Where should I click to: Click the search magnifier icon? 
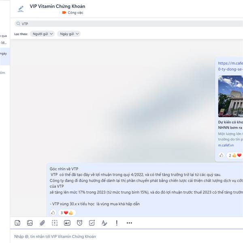click(18, 23)
